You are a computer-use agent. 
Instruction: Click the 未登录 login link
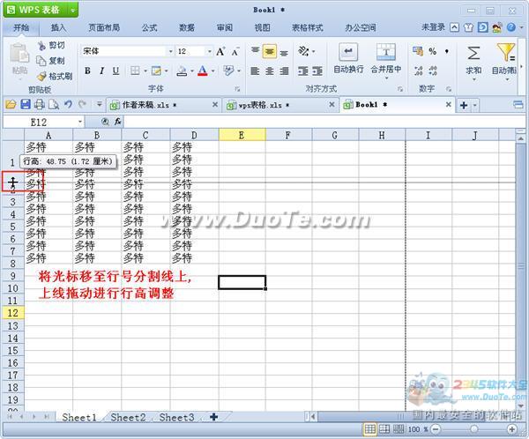[433, 27]
